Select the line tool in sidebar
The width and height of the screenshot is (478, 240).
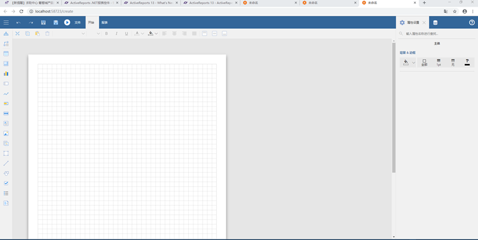pos(6,163)
